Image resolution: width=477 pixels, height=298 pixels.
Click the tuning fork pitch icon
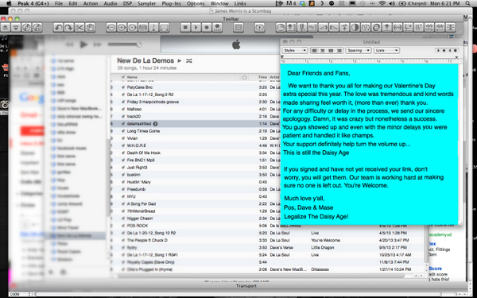pos(302,28)
